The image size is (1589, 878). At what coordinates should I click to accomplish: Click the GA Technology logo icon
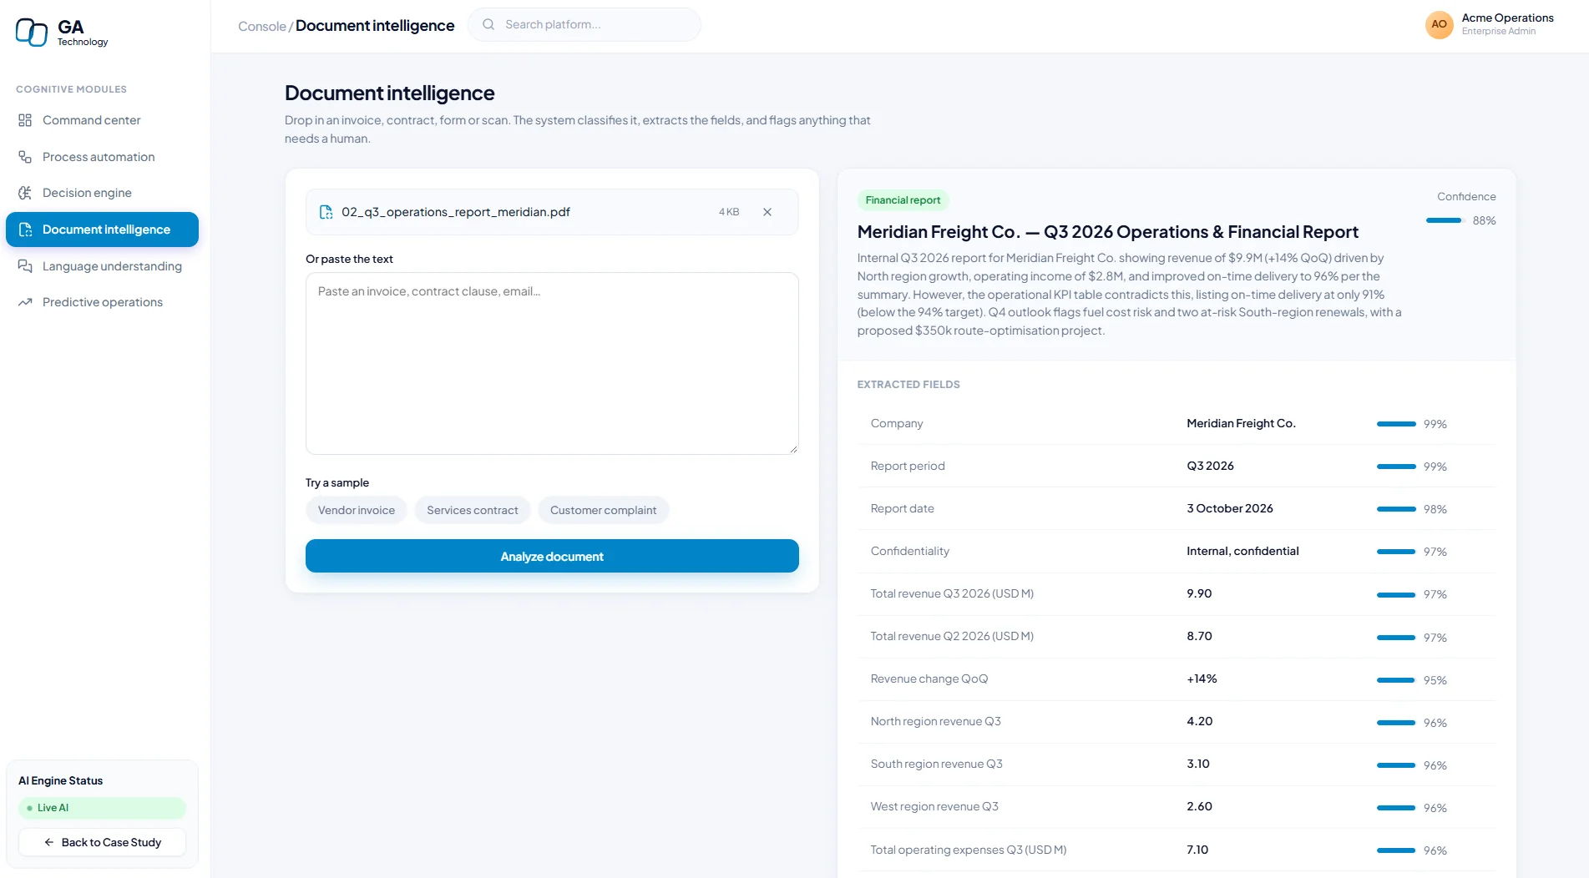tap(32, 32)
